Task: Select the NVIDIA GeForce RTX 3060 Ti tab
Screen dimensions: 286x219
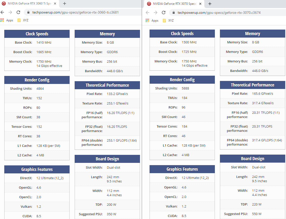Action: coord(29,4)
